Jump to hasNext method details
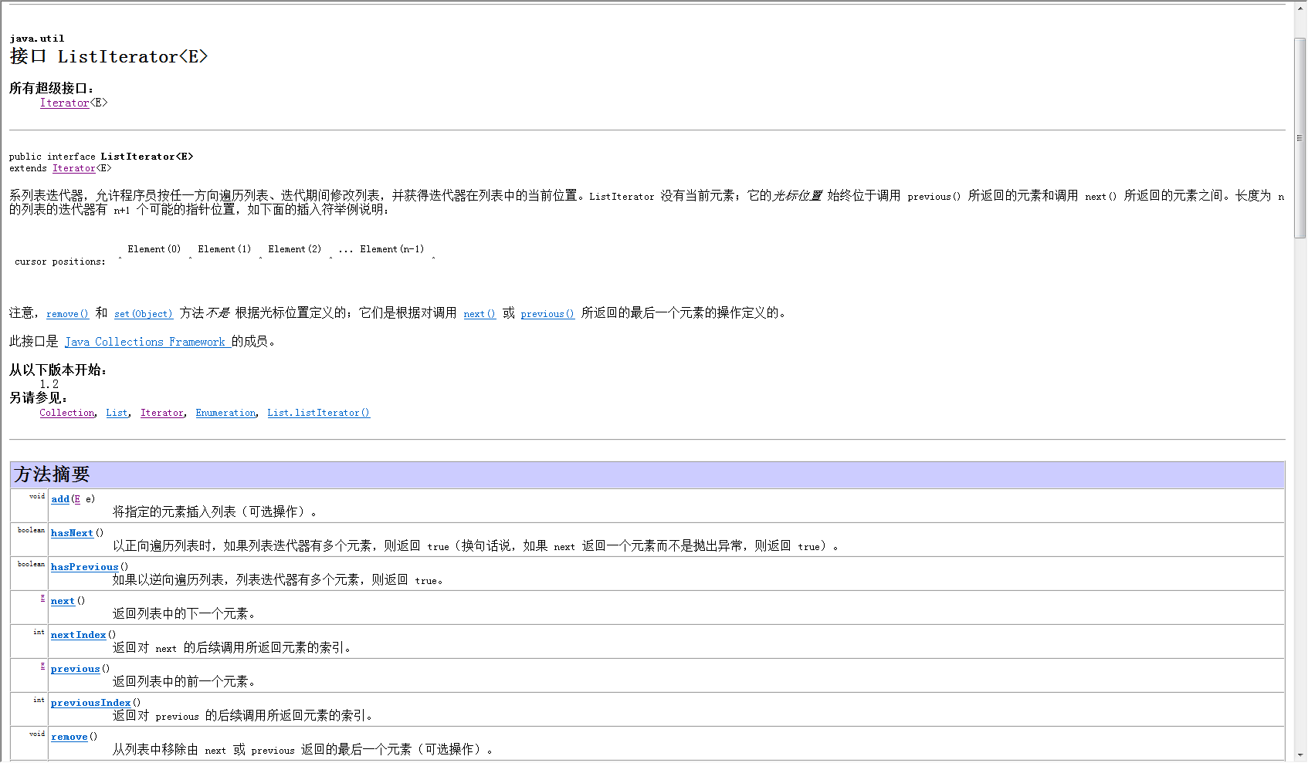 [x=72, y=533]
